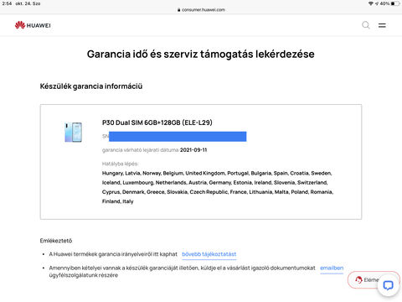Click the P30 phone product thumbnail
Image resolution: width=402 pixels, height=302 pixels.
73,133
